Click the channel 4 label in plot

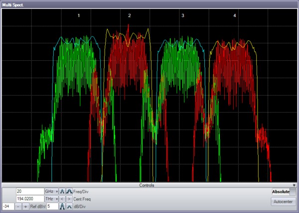pyautogui.click(x=235, y=15)
